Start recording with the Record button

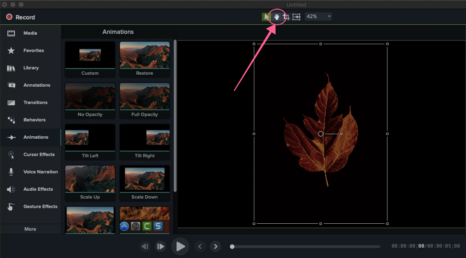(21, 17)
